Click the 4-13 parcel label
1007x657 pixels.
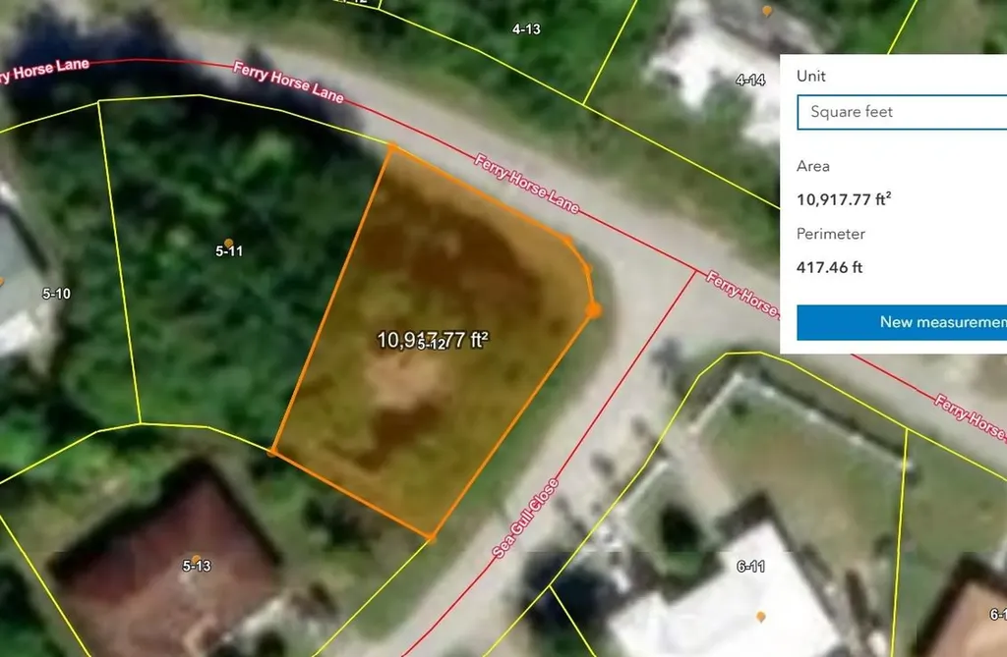[526, 28]
